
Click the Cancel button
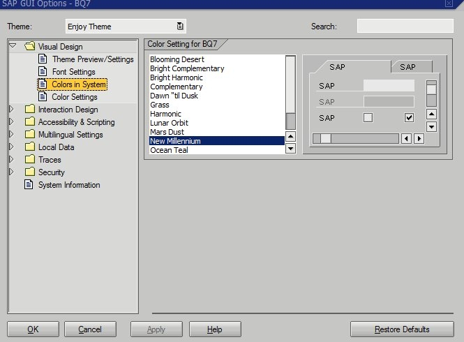[x=90, y=329]
